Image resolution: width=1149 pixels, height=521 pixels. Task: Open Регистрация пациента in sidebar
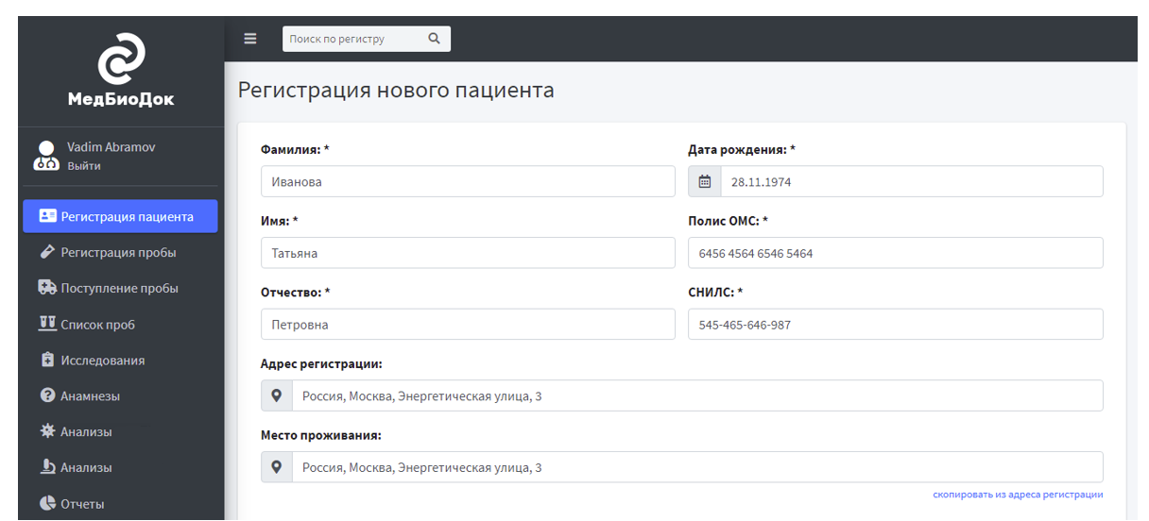[120, 216]
